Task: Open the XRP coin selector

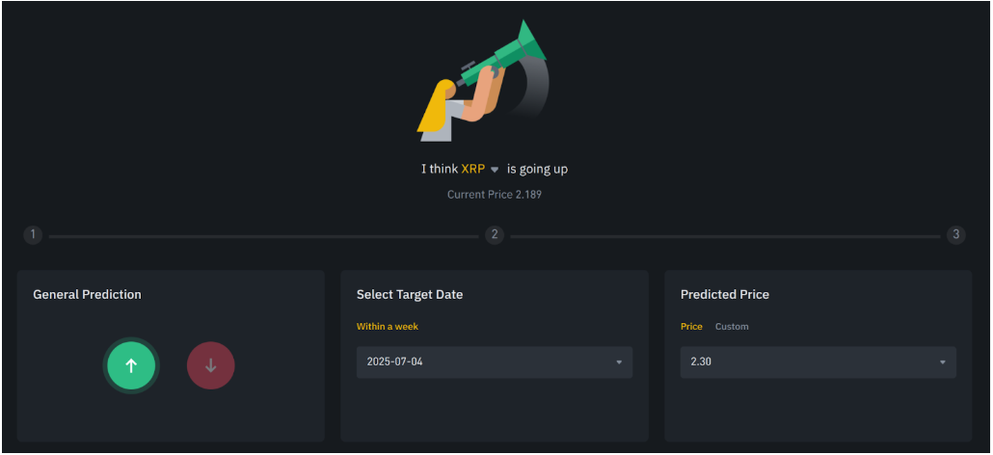Action: click(473, 169)
